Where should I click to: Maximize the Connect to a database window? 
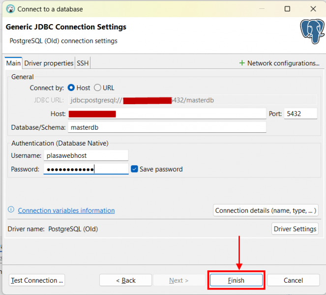287,9
